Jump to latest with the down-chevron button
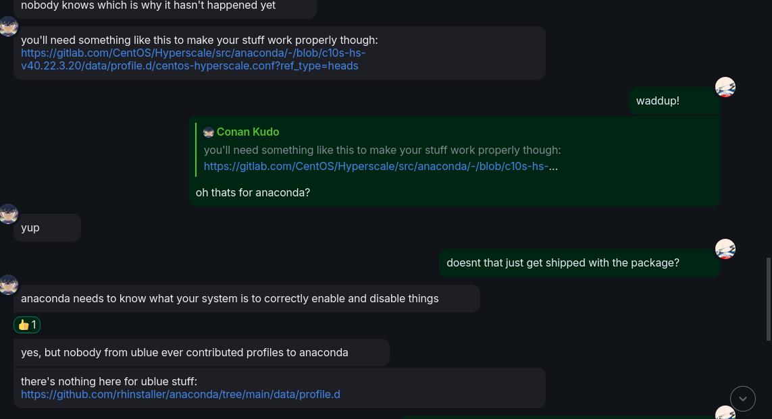Screen dimensions: 772x419 [743, 399]
